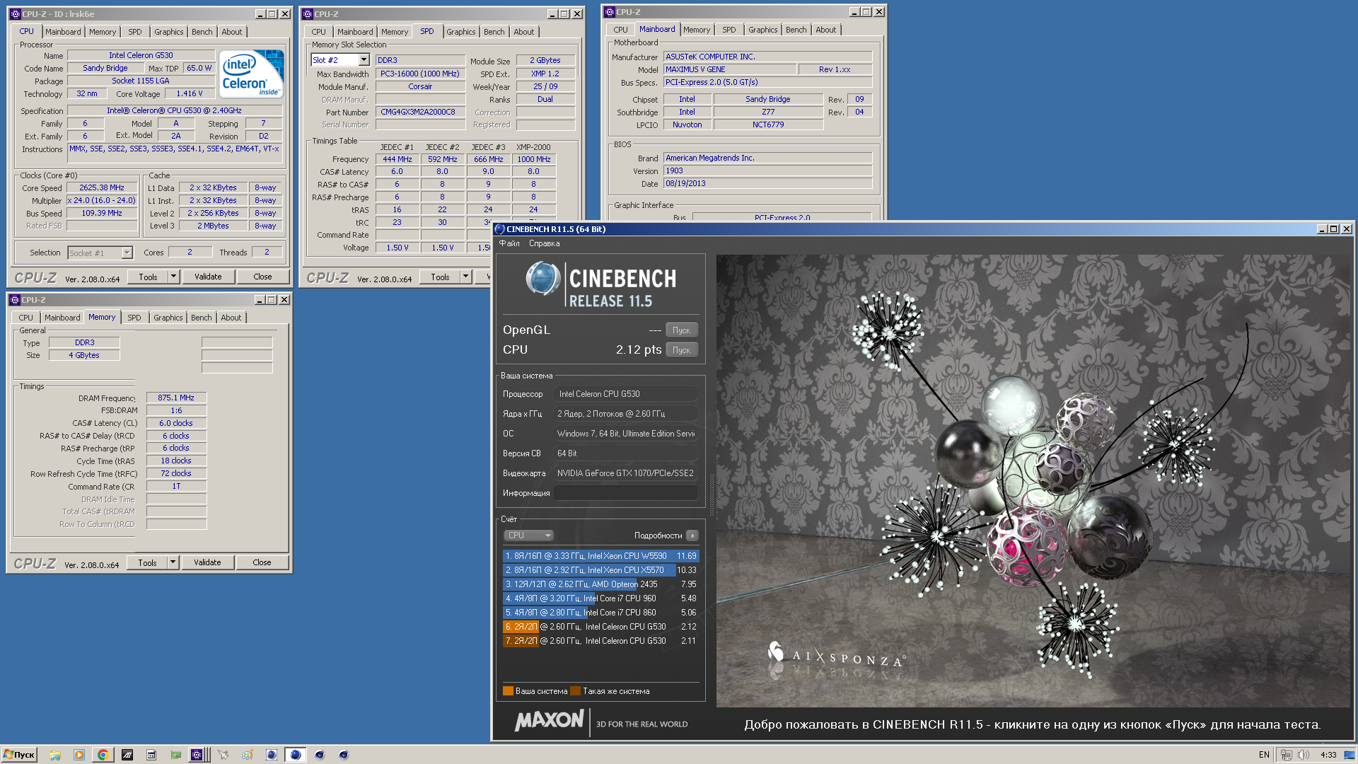
Task: Select ranking row Celeron G530 score 2.12
Action: pos(600,627)
